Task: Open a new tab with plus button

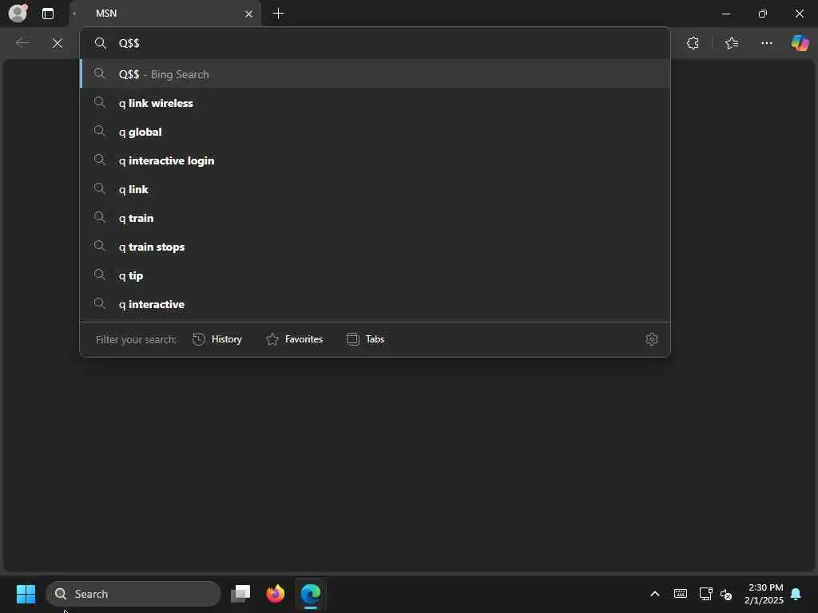Action: [x=279, y=14]
